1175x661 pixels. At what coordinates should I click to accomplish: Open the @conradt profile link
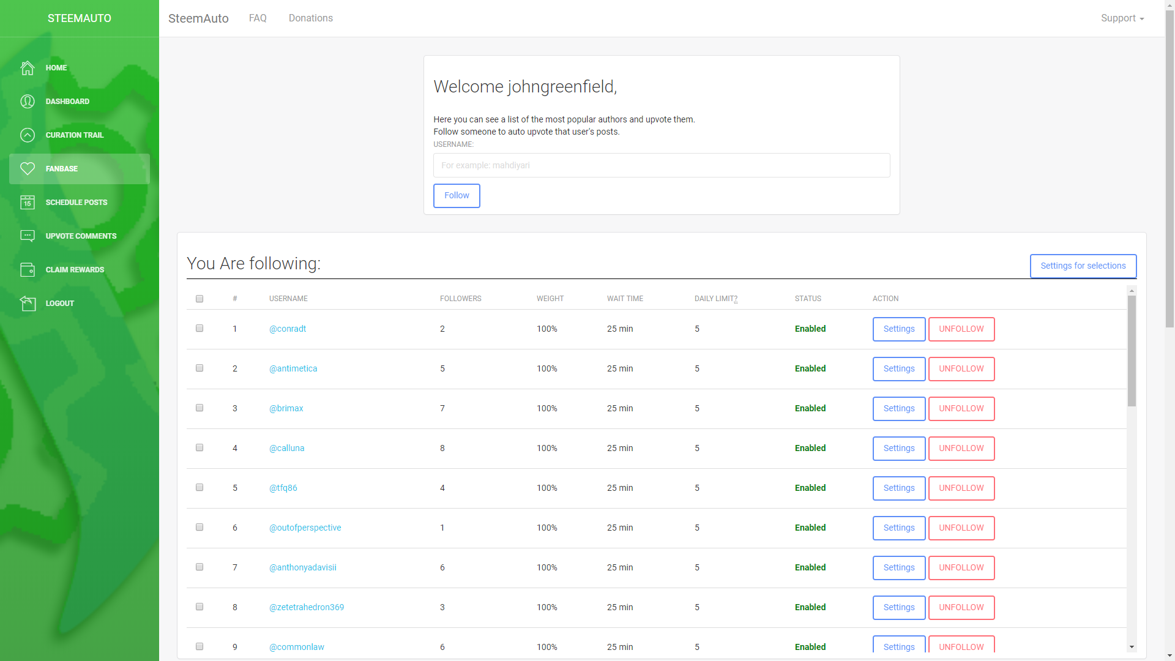(288, 329)
